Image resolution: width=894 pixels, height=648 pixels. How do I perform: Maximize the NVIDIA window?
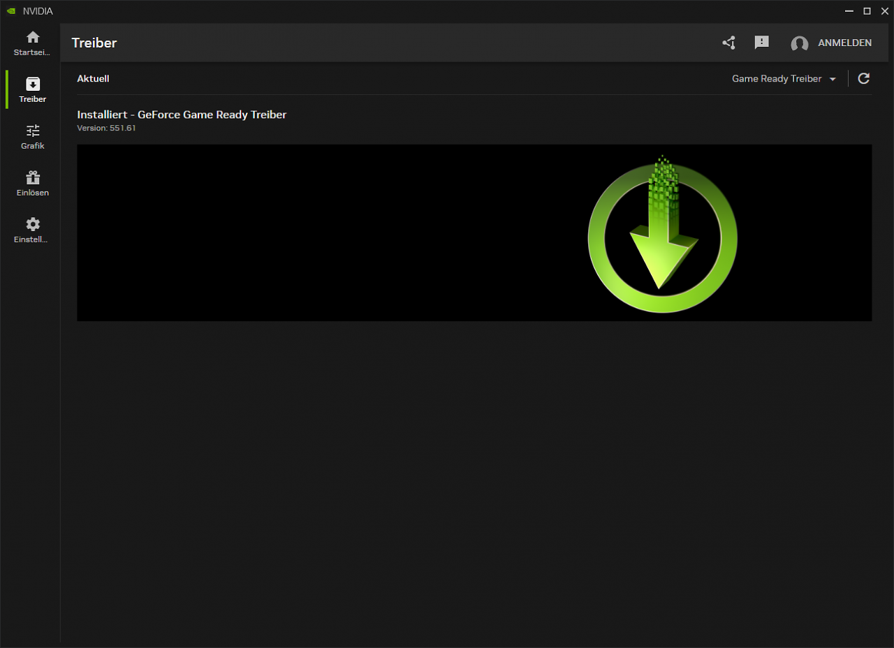point(867,11)
